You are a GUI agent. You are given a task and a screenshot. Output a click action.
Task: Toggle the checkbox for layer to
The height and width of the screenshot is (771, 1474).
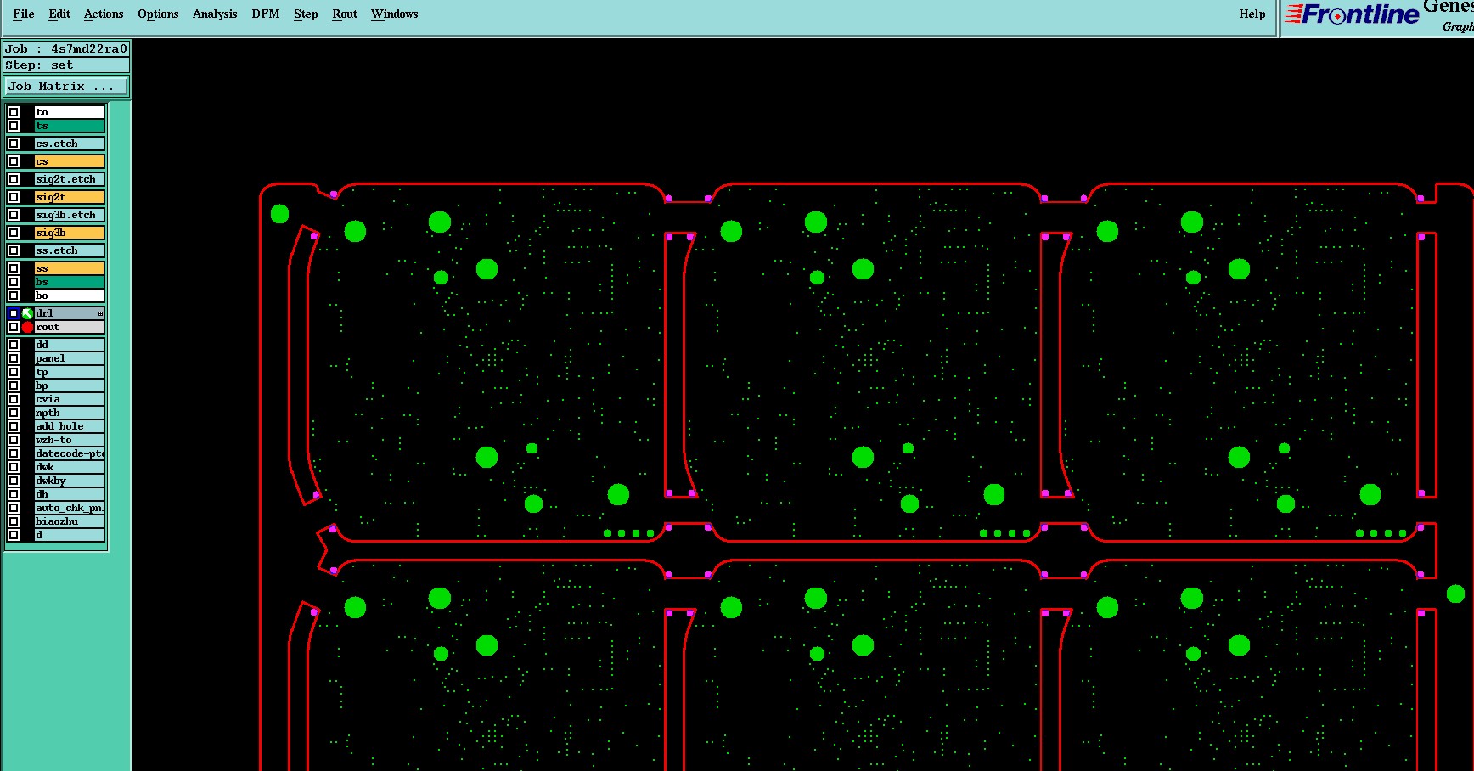pyautogui.click(x=14, y=112)
